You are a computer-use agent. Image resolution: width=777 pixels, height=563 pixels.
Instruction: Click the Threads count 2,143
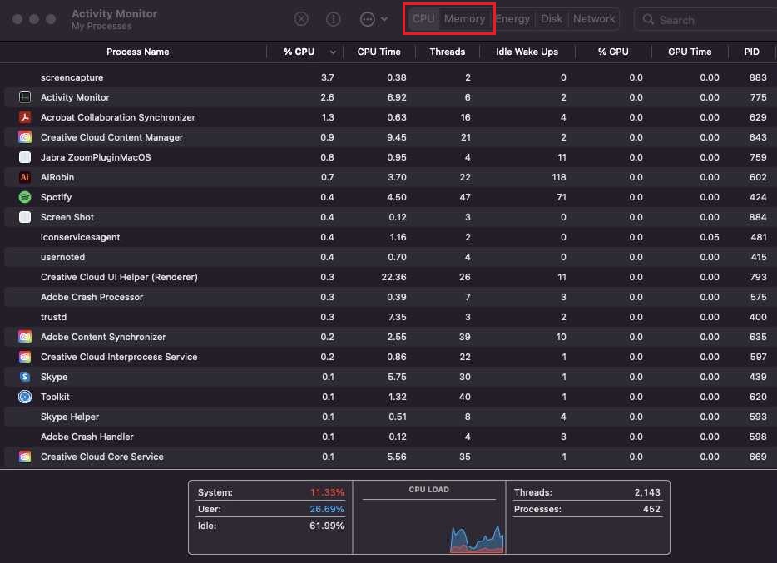click(x=647, y=492)
